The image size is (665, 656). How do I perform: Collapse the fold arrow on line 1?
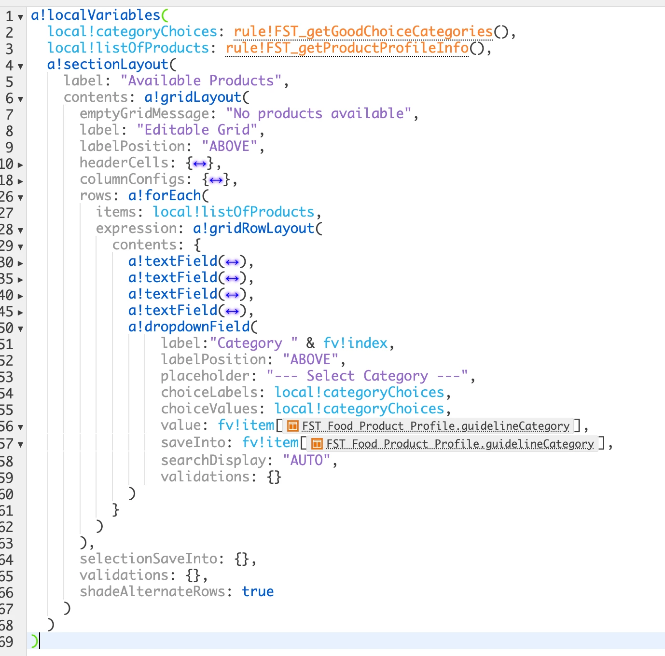pyautogui.click(x=20, y=17)
